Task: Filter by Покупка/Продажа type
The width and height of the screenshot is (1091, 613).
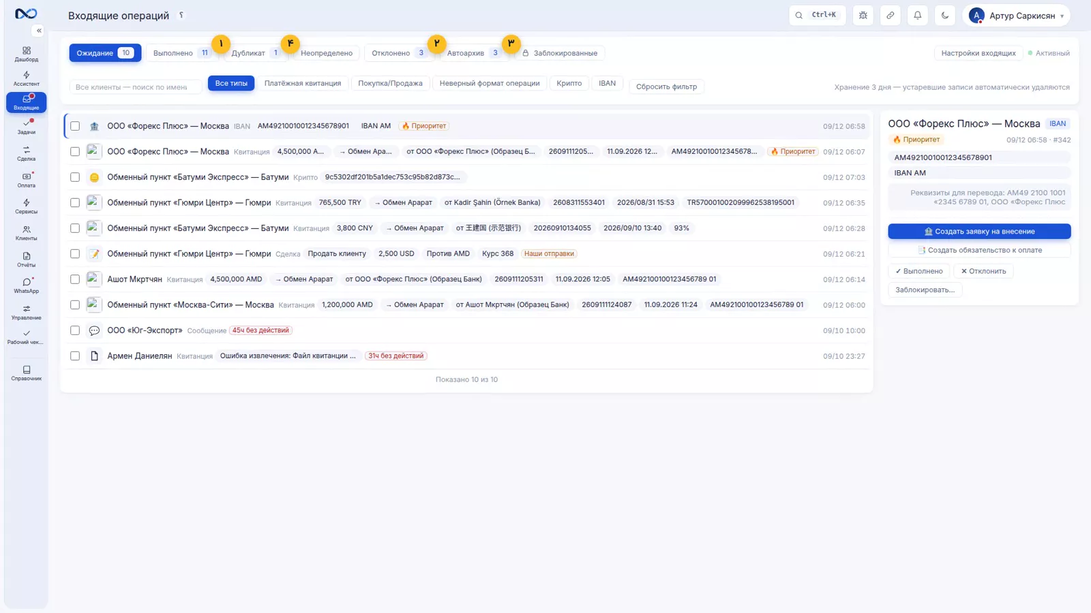Action: [390, 83]
